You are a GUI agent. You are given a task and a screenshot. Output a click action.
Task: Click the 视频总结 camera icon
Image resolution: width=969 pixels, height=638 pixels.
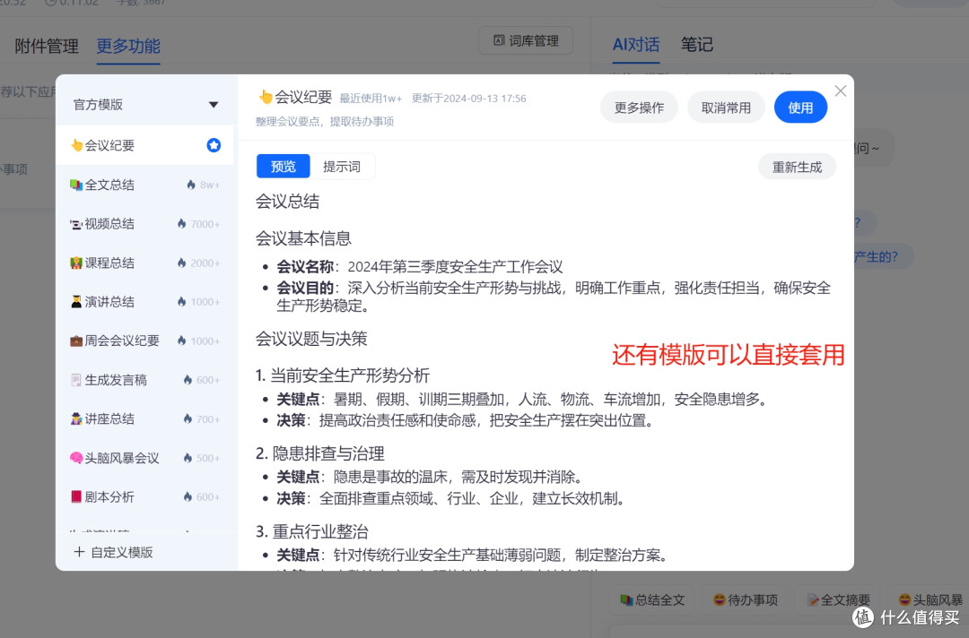click(x=76, y=224)
